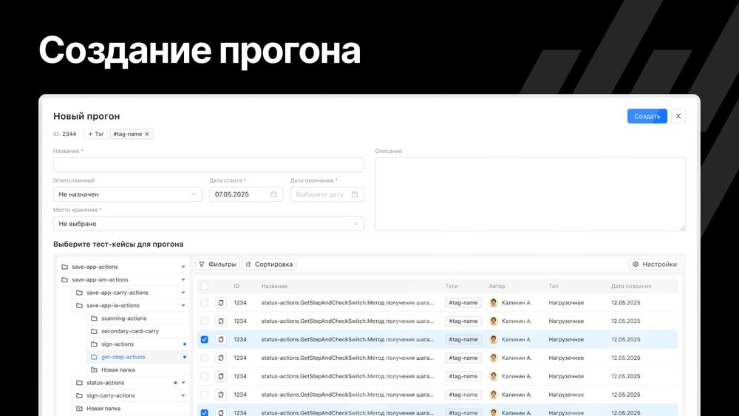Toggle the select-all checkbox in table header
This screenshot has height=416, width=739.
point(205,286)
